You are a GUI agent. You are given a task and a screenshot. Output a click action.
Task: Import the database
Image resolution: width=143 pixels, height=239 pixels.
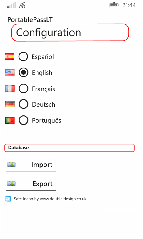pyautogui.click(x=31, y=164)
